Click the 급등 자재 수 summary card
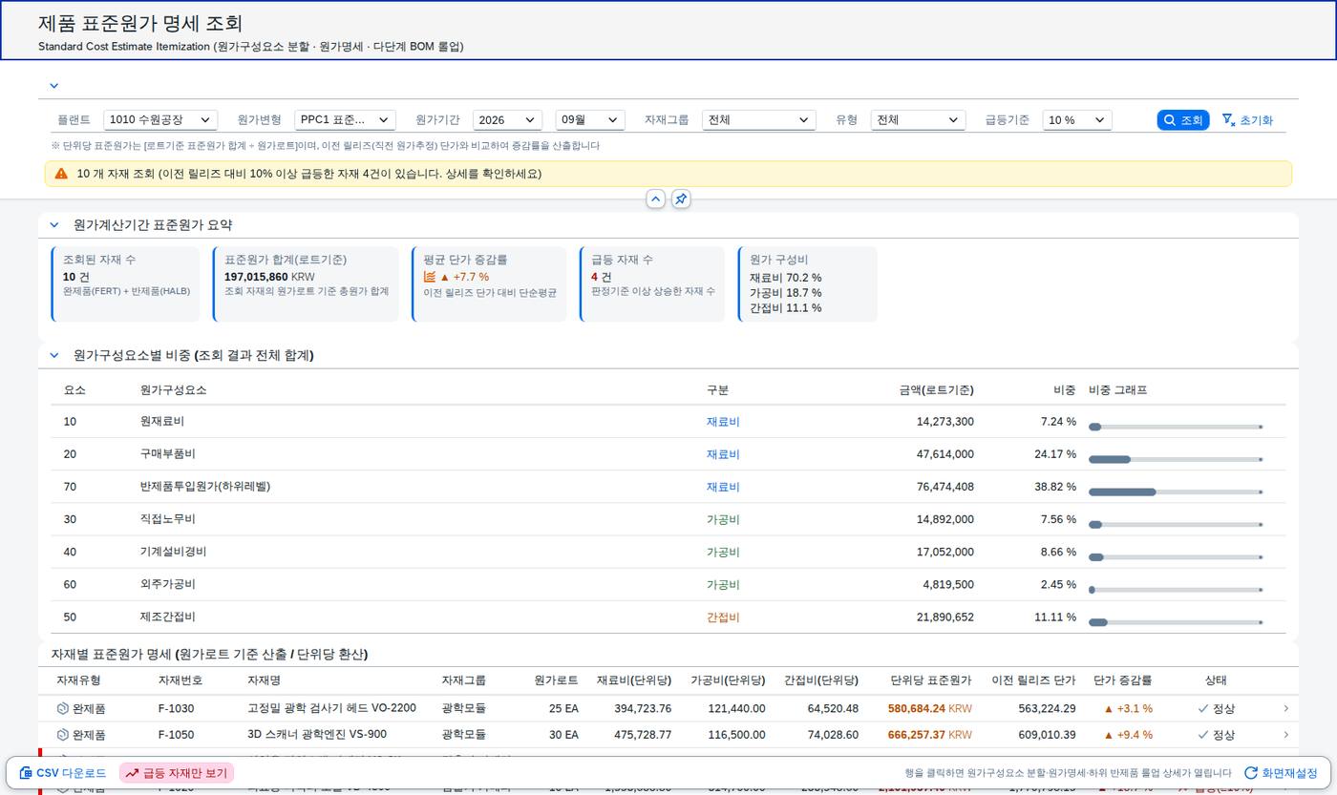The image size is (1337, 795). (651, 284)
